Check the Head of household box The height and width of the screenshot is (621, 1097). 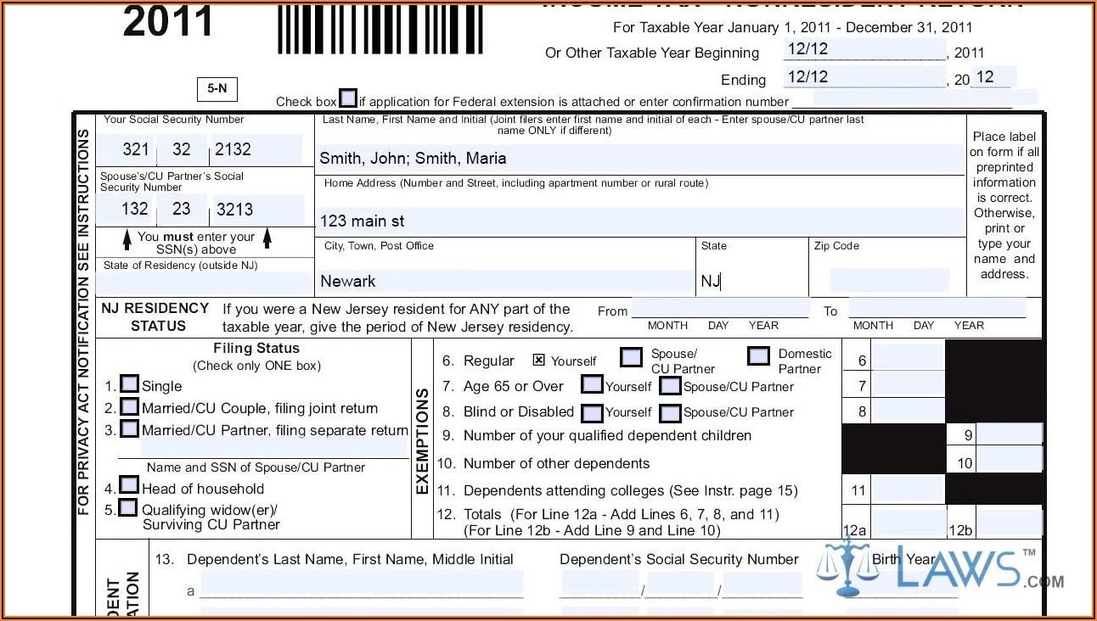coord(129,486)
